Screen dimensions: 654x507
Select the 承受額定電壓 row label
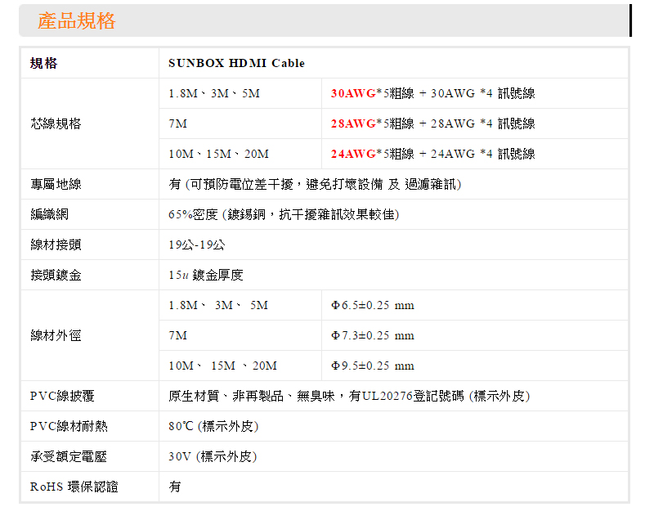pyautogui.click(x=69, y=456)
